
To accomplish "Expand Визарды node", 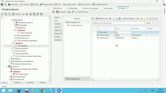I will (x=9, y=59).
